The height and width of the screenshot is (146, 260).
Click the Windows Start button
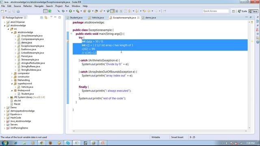coord(5,143)
